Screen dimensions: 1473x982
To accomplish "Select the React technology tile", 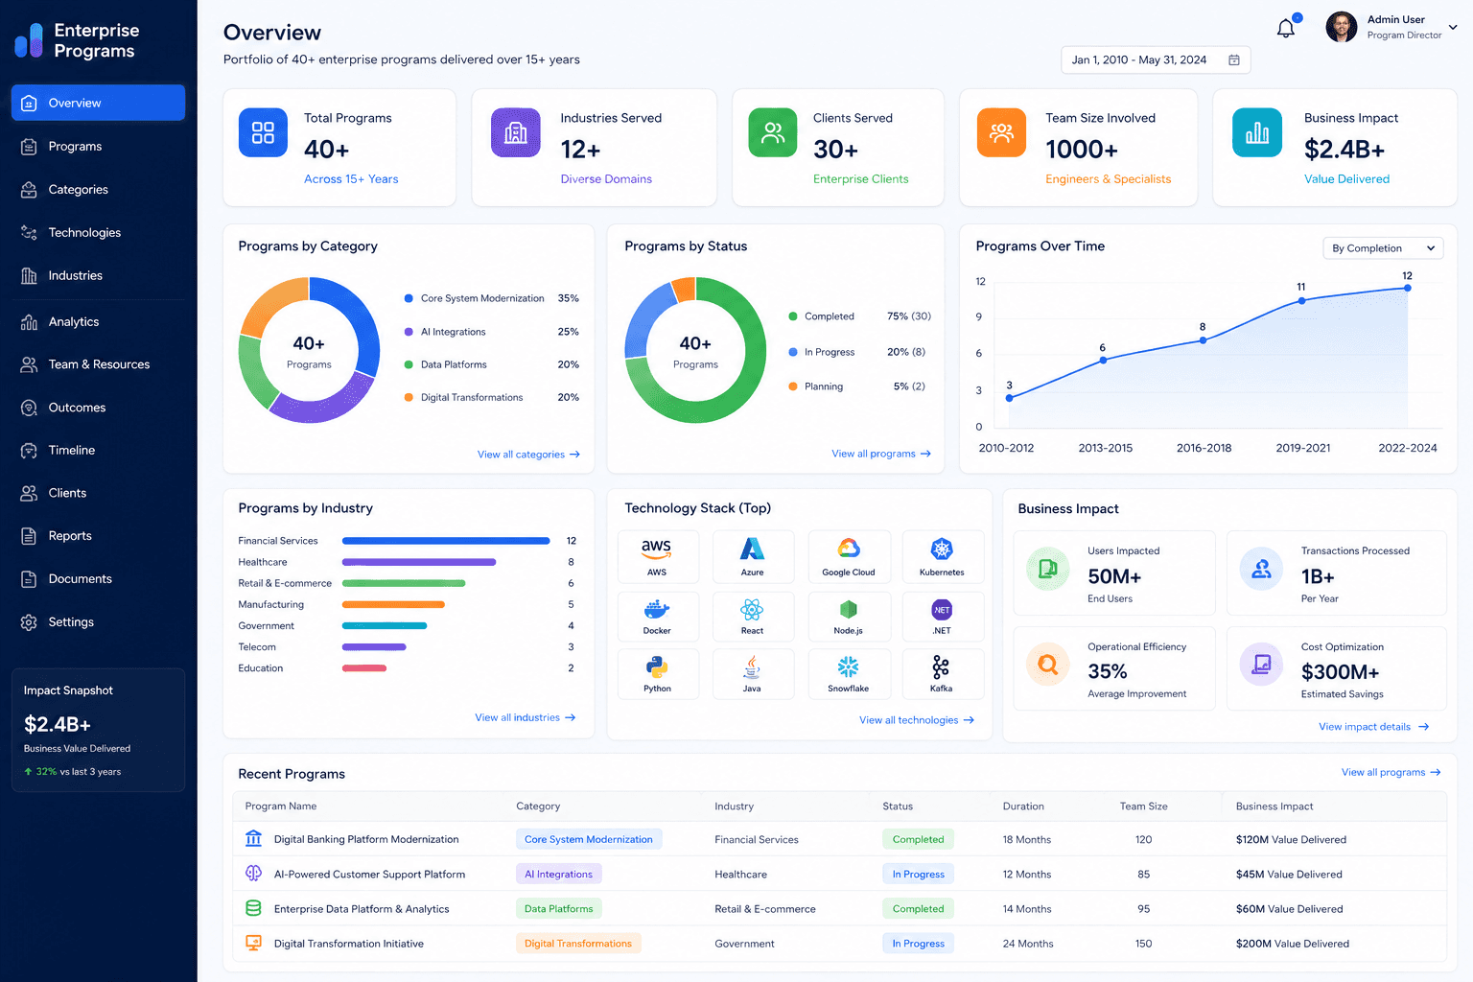I will [753, 616].
